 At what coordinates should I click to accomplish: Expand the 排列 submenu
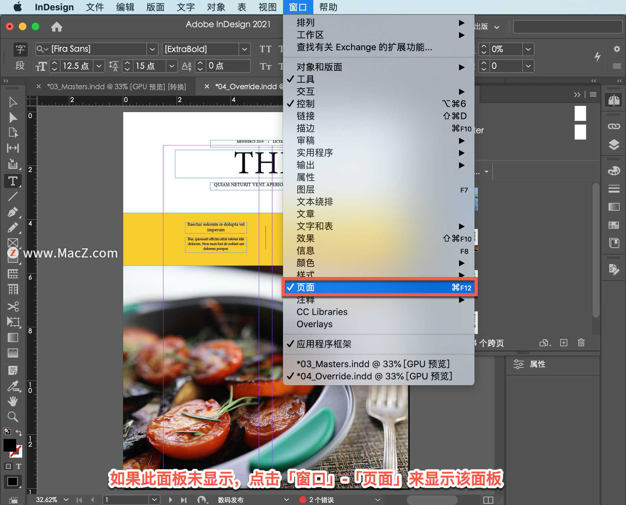coord(379,23)
